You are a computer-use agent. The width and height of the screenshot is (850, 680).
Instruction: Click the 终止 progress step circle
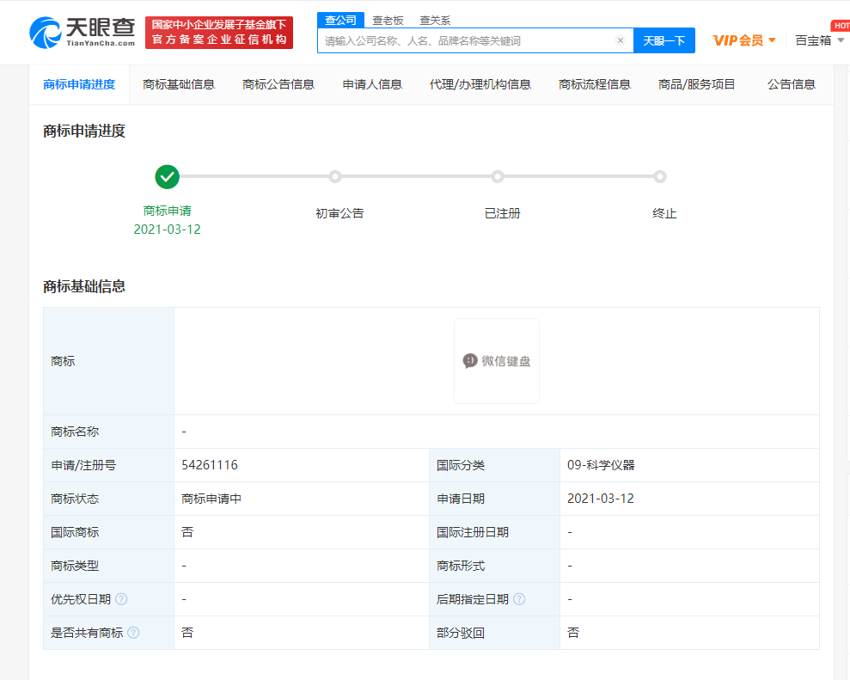click(659, 177)
